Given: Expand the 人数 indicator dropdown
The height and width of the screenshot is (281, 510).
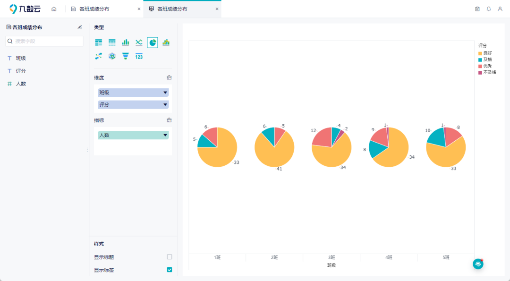Looking at the screenshot, I should [165, 135].
